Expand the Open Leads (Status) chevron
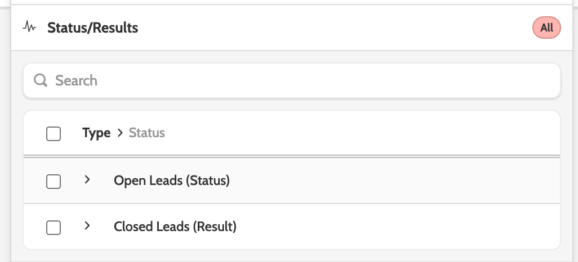This screenshot has width=578, height=262. pyautogui.click(x=87, y=180)
